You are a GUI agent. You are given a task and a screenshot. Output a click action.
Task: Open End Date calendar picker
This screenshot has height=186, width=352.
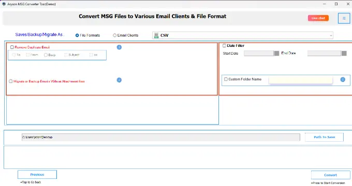point(344,53)
